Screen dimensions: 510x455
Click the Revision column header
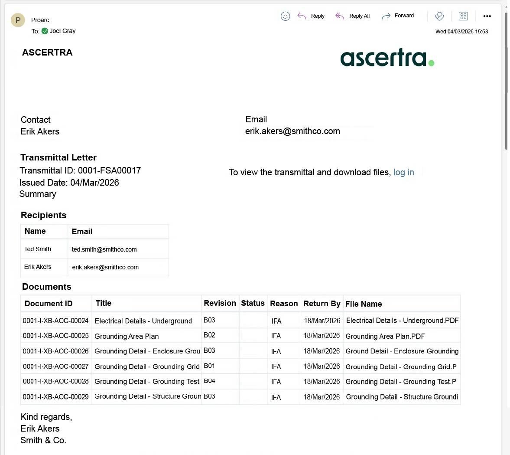(220, 303)
